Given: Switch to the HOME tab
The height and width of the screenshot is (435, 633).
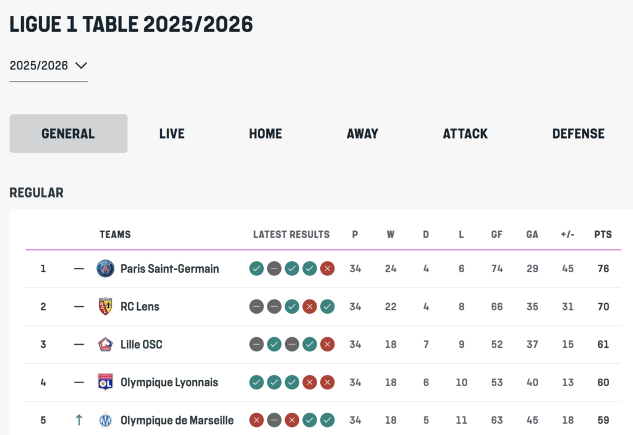Looking at the screenshot, I should pyautogui.click(x=266, y=134).
